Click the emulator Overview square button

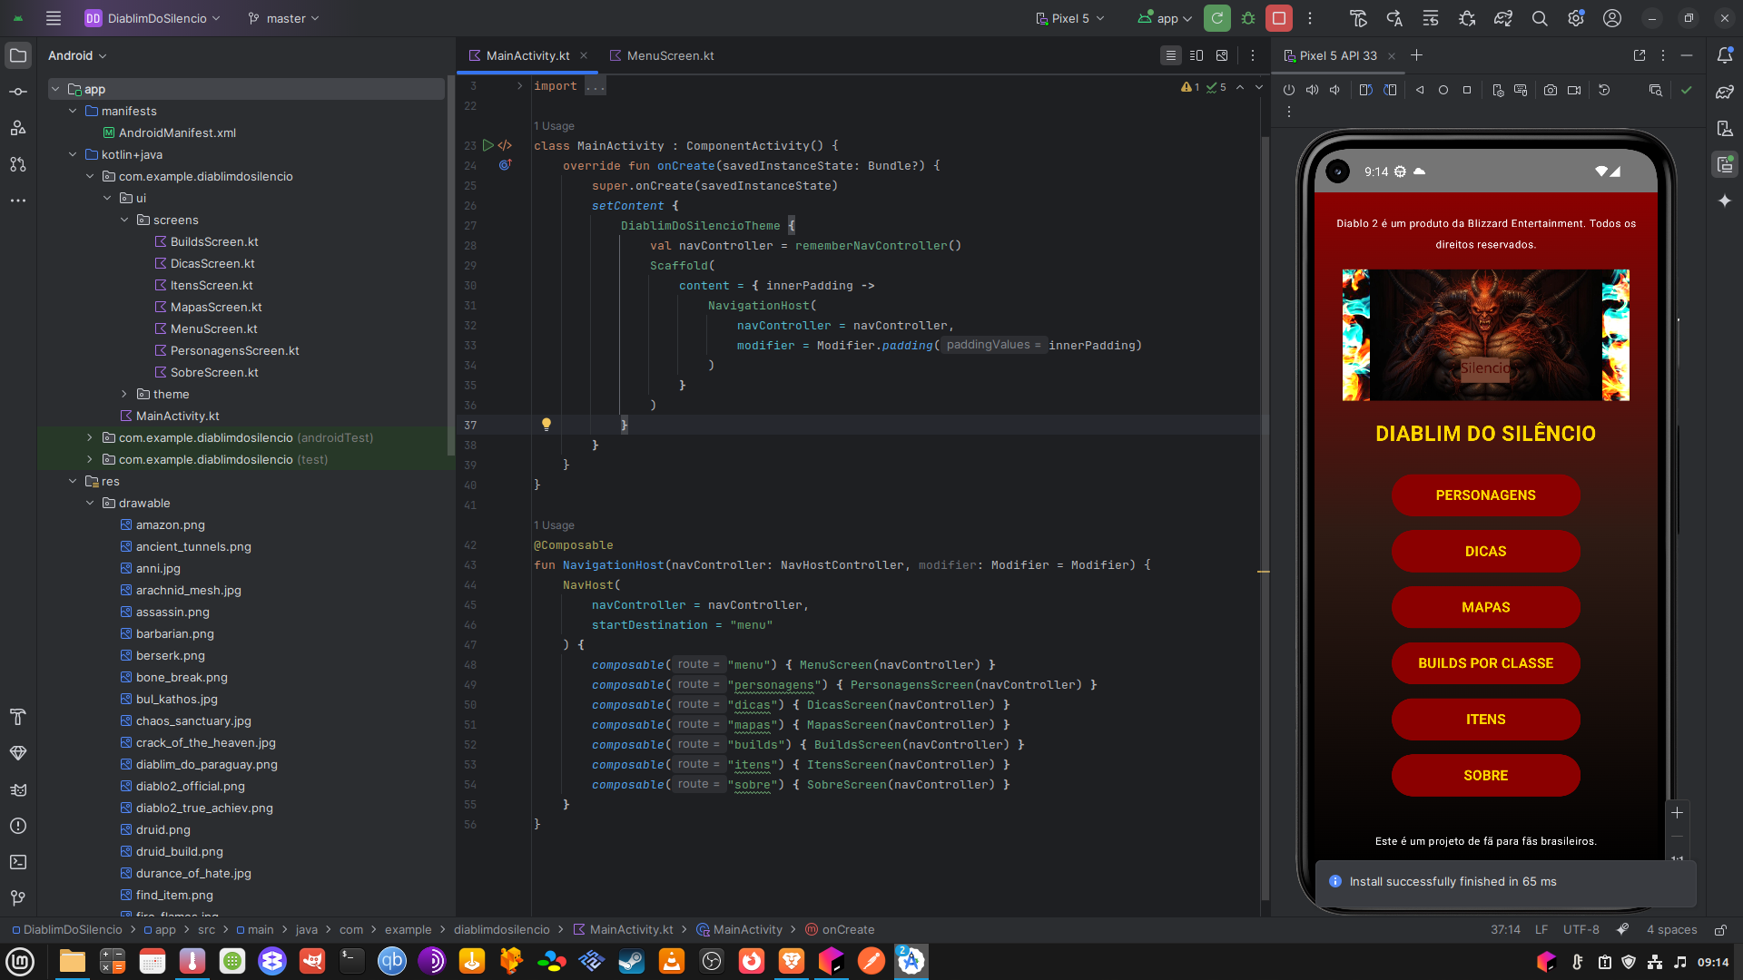pos(1467,90)
